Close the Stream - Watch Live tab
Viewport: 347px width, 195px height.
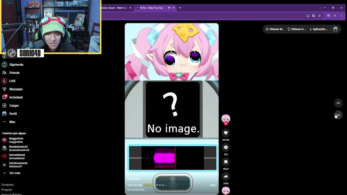[x=130, y=8]
